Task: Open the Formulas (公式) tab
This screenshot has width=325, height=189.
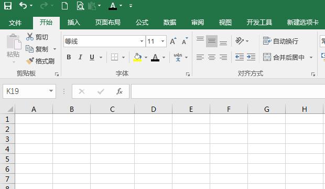Action: pos(142,22)
